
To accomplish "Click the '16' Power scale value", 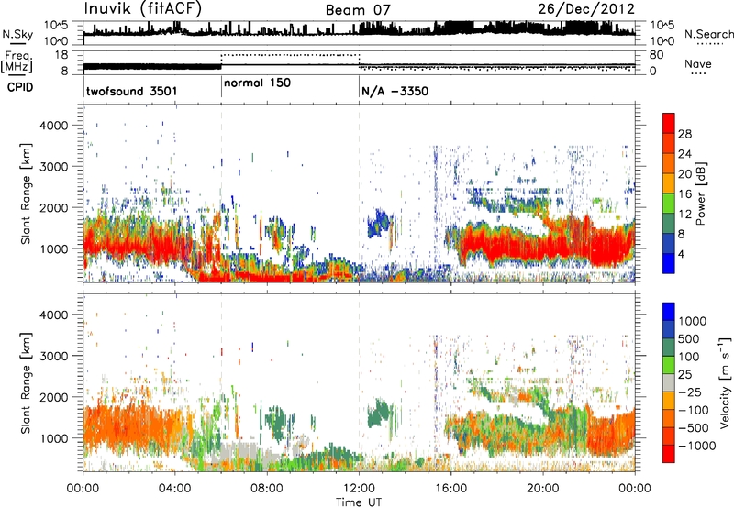I will (x=684, y=194).
